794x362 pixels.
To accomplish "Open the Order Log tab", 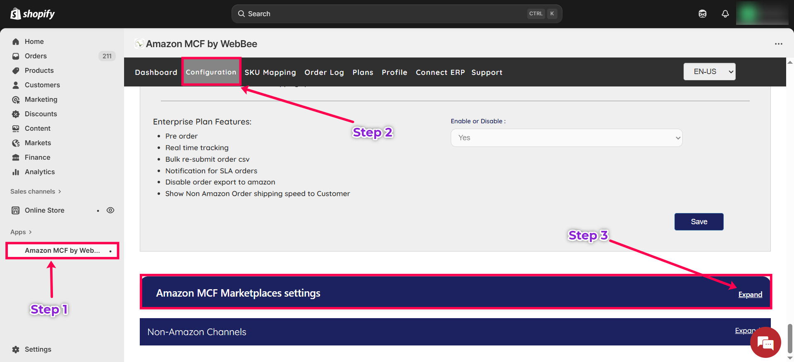I will 324,72.
